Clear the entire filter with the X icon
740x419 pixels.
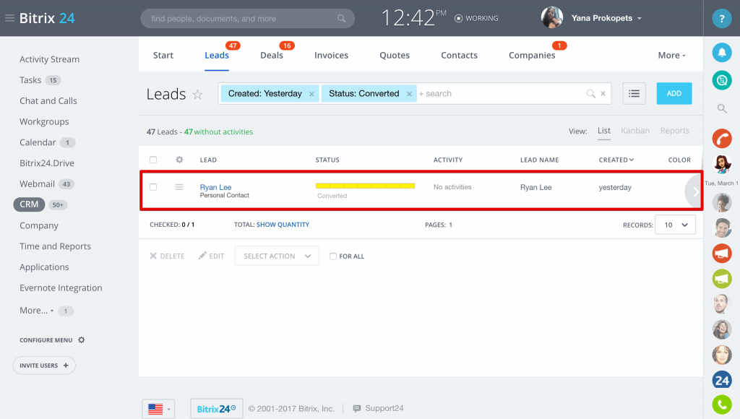click(x=603, y=93)
